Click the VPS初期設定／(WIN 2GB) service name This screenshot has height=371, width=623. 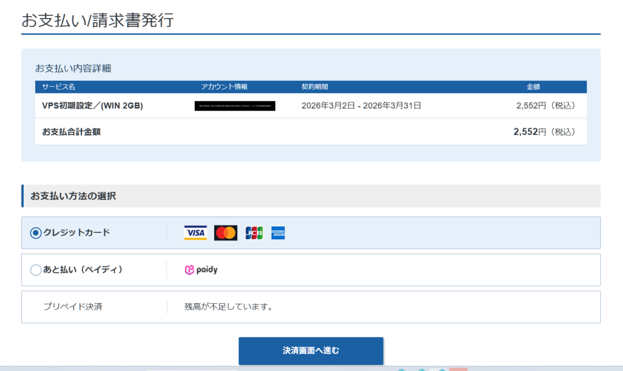click(92, 106)
